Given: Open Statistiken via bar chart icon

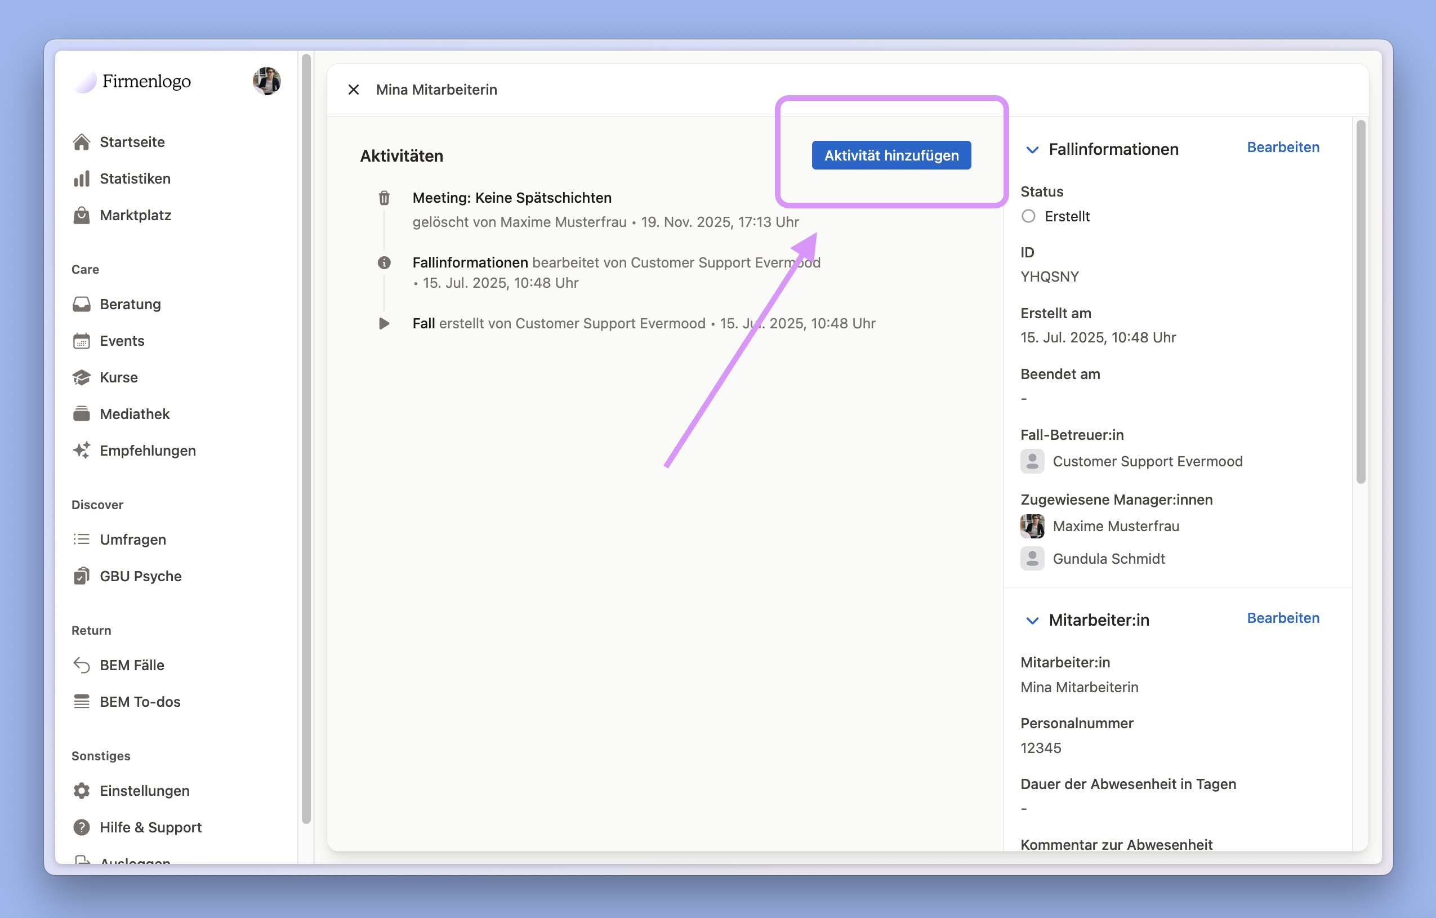Looking at the screenshot, I should coord(81,179).
